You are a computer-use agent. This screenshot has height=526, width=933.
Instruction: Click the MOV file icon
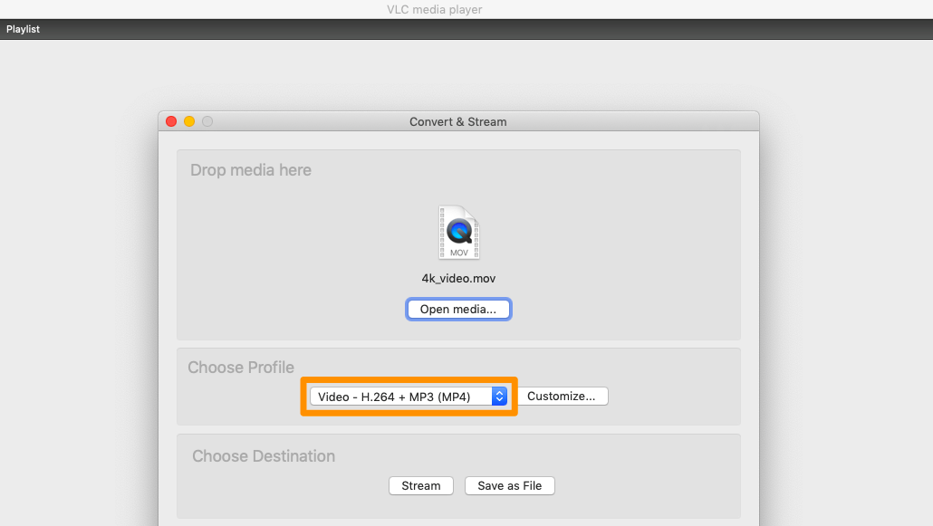458,233
